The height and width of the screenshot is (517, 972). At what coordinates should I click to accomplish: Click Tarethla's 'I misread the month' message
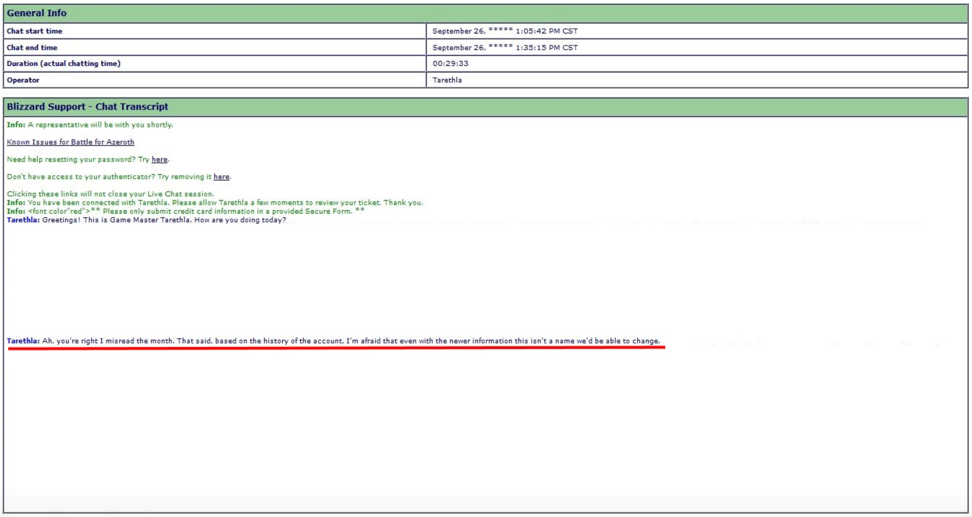pyautogui.click(x=334, y=341)
